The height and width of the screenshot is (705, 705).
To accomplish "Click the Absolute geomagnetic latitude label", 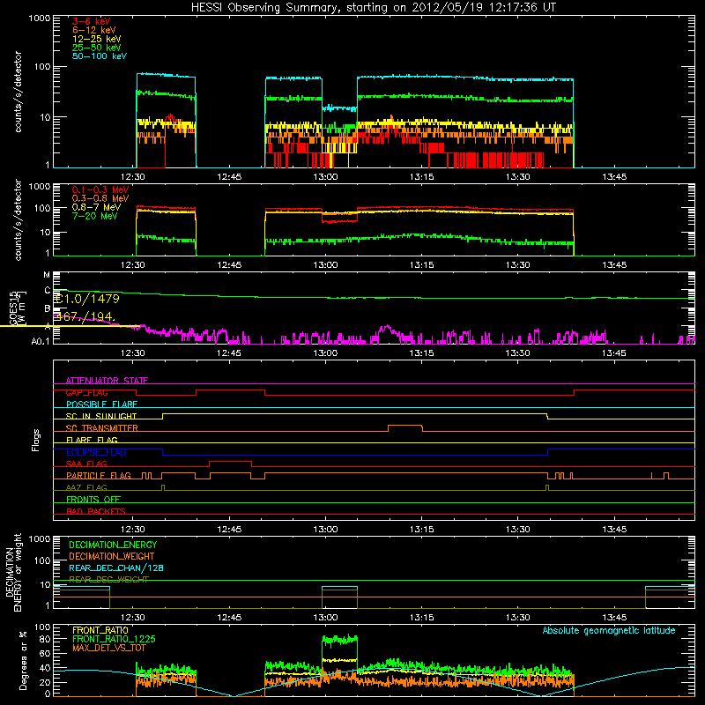I will pyautogui.click(x=609, y=630).
